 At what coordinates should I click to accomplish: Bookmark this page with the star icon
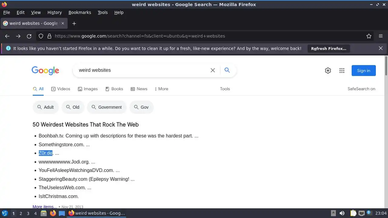[x=369, y=36]
